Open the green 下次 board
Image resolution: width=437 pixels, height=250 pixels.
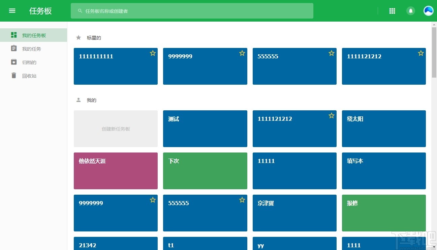pyautogui.click(x=205, y=171)
